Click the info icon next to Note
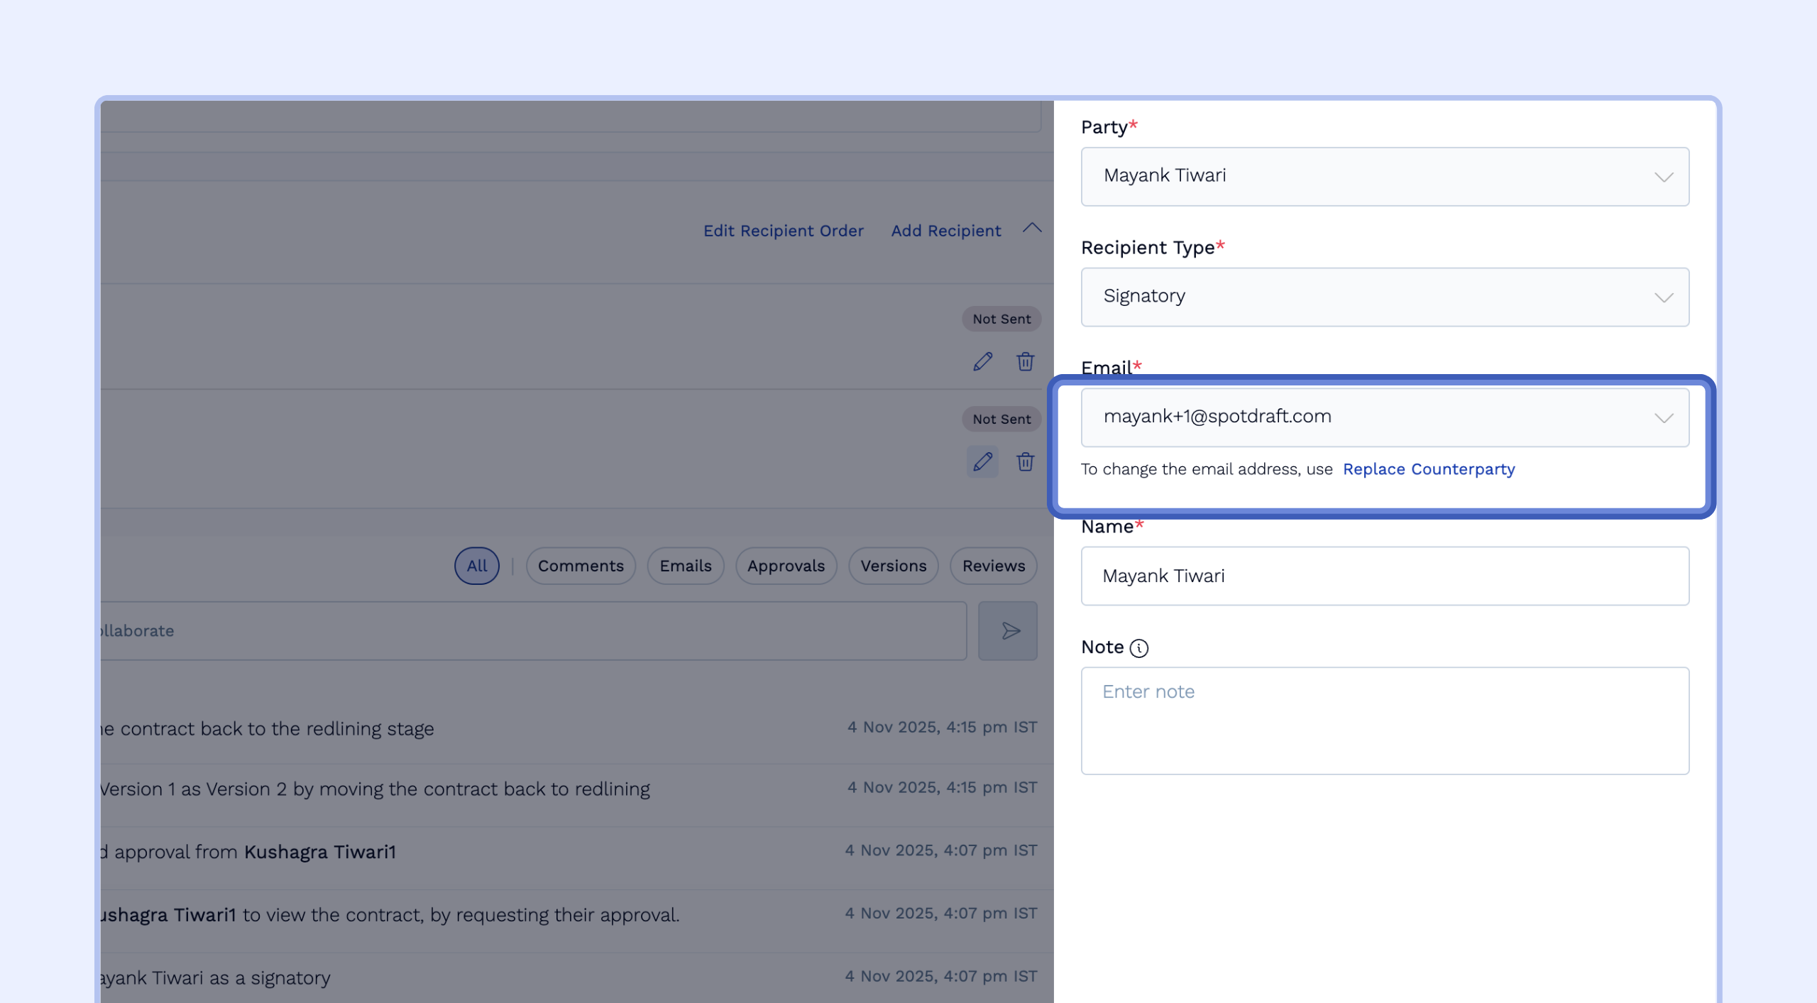 [1138, 647]
